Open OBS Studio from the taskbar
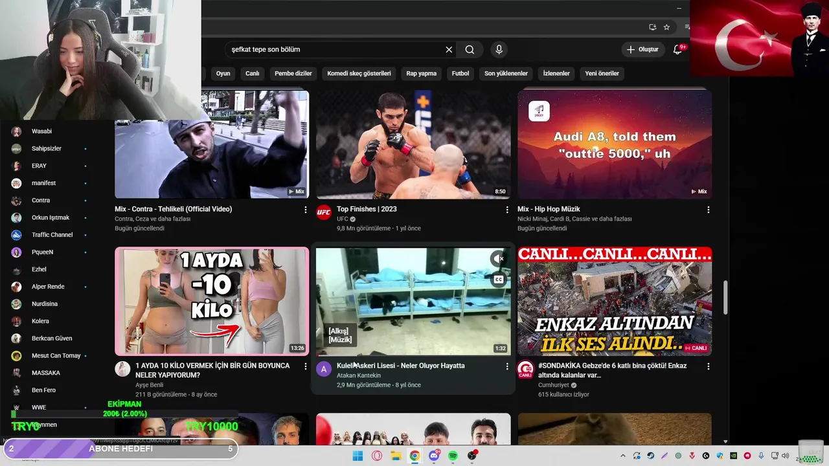The image size is (829, 466). (x=472, y=456)
